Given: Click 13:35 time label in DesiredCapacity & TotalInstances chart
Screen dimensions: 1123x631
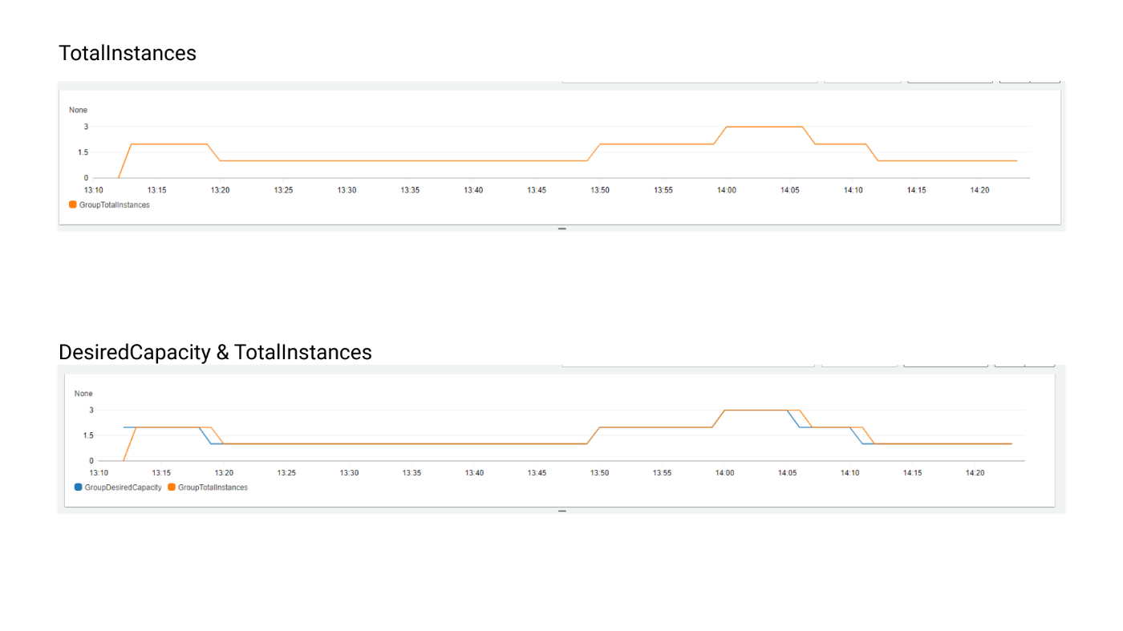Looking at the screenshot, I should [411, 473].
